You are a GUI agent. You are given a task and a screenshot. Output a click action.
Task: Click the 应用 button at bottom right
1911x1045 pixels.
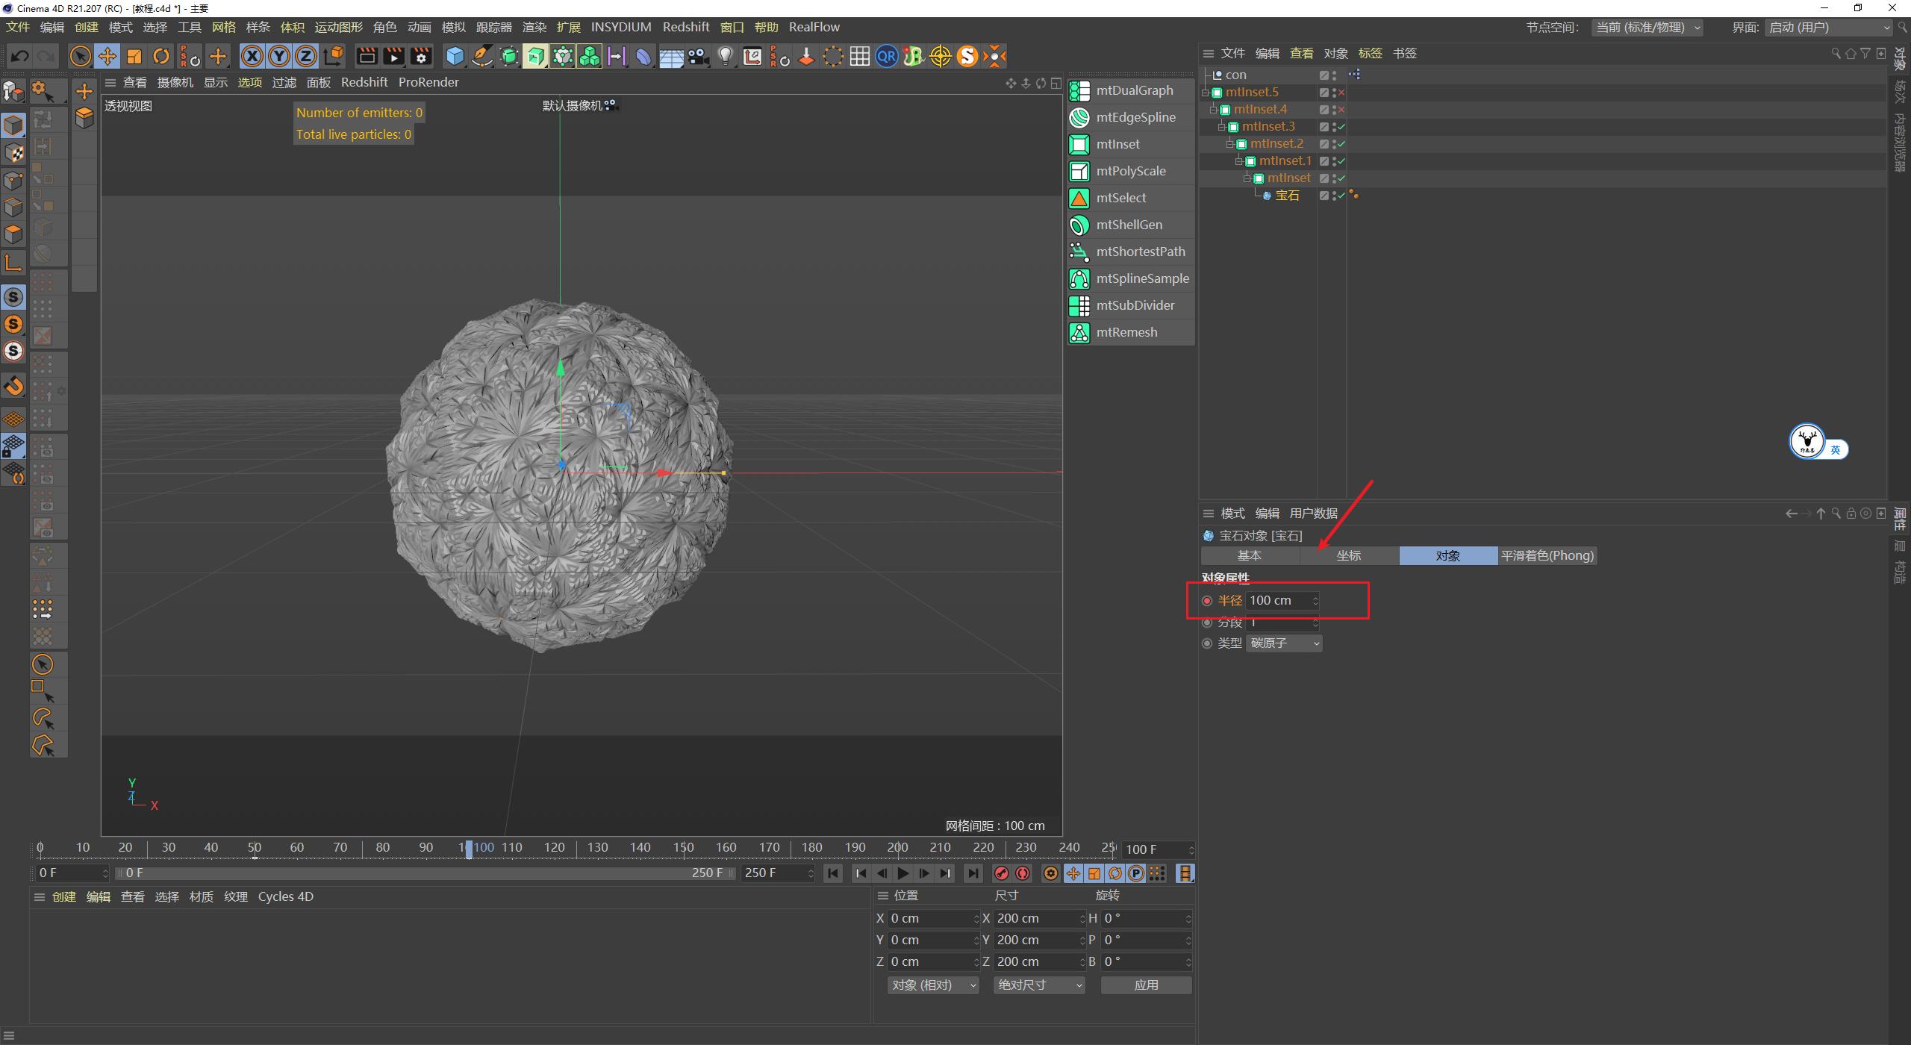1146,985
